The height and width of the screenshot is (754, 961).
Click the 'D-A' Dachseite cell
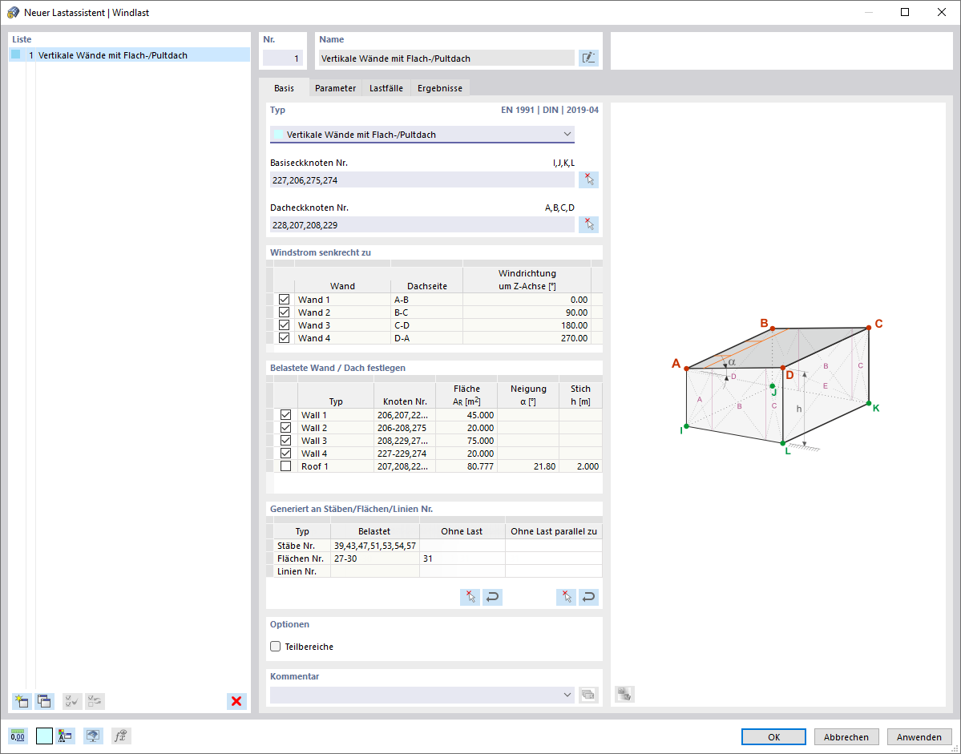click(x=426, y=338)
